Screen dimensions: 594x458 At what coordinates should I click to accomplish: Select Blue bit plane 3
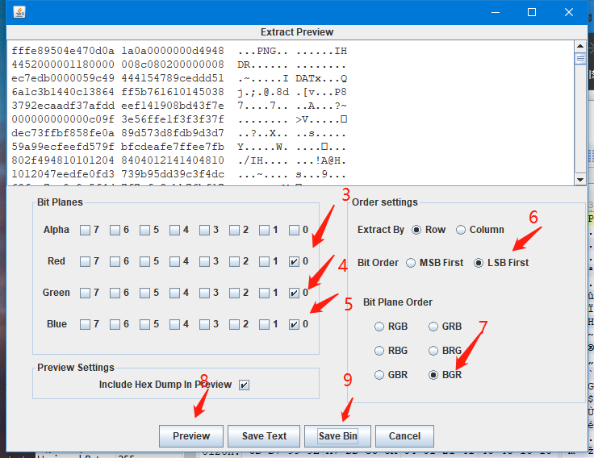(204, 324)
